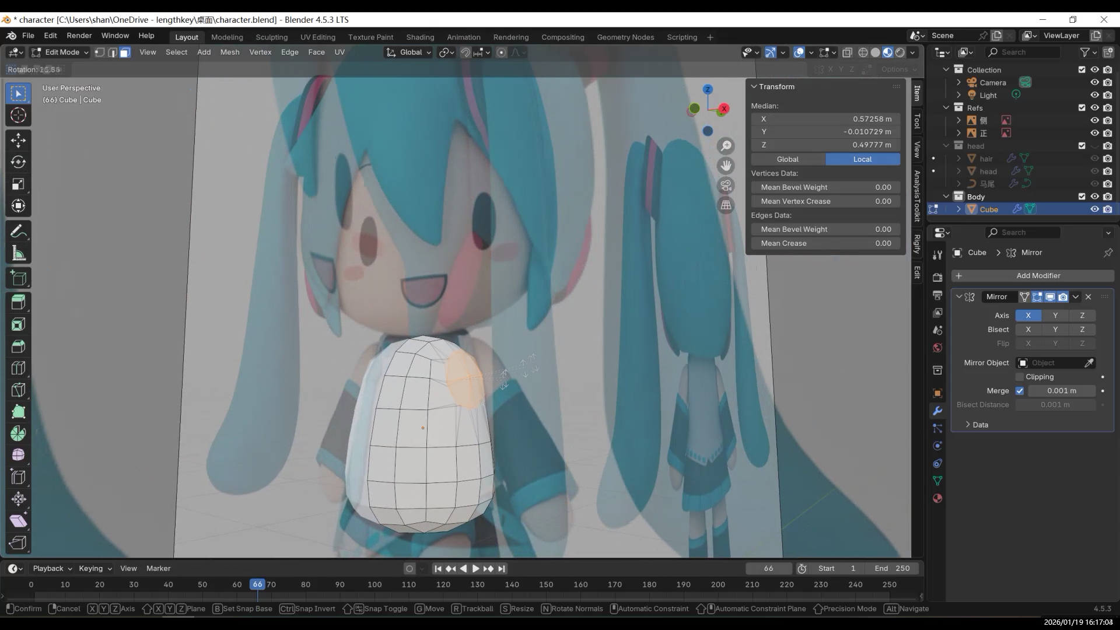The height and width of the screenshot is (630, 1120).
Task: Uncheck the Merge checkbox
Action: [x=1020, y=391]
